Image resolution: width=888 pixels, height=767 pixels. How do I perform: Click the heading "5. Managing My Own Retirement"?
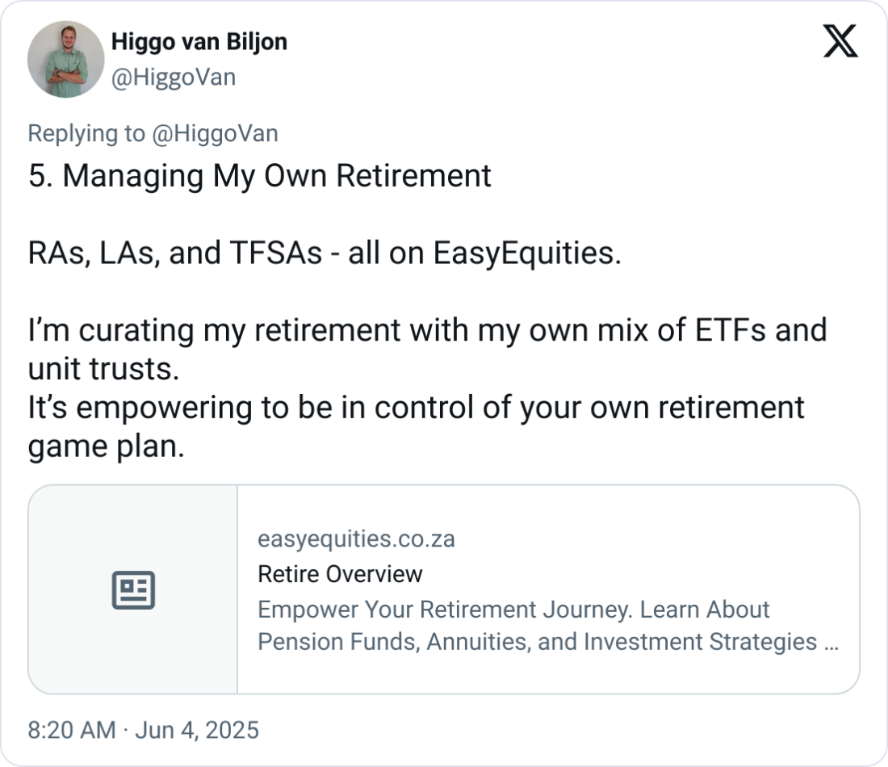[x=259, y=176]
